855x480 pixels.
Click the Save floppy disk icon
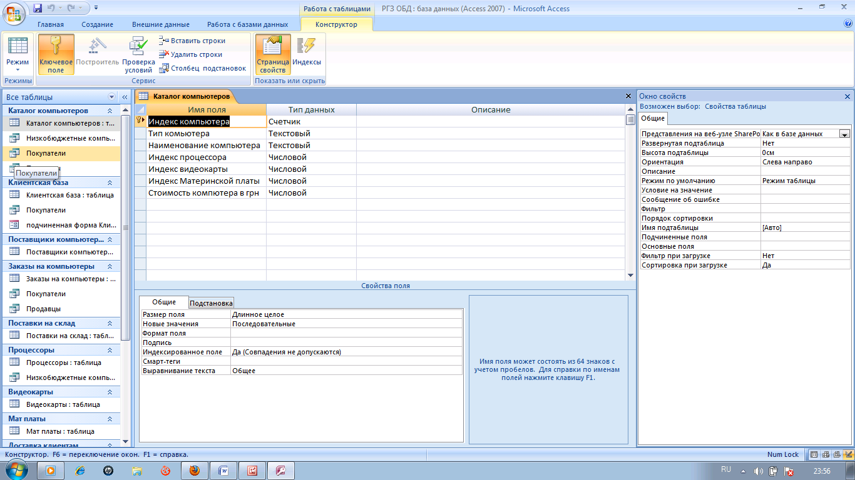[x=38, y=8]
